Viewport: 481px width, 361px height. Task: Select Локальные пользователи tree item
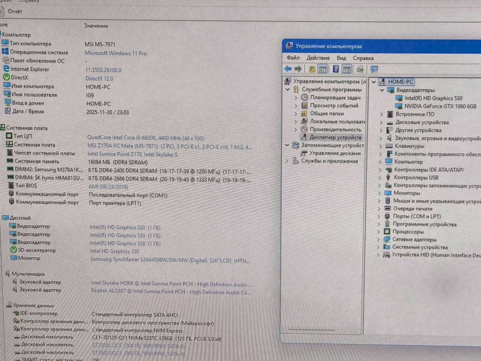click(337, 121)
